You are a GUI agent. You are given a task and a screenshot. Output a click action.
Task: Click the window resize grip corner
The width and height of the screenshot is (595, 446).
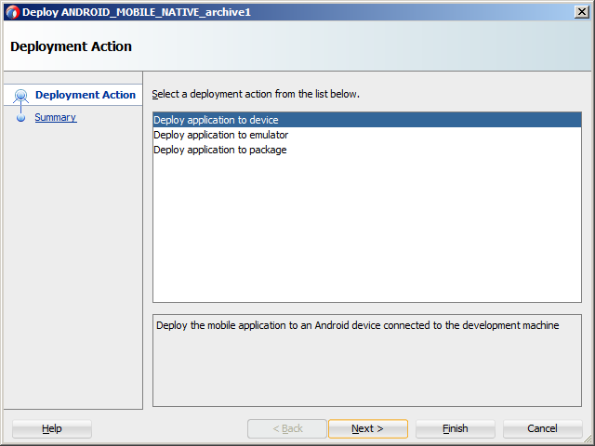click(x=587, y=439)
